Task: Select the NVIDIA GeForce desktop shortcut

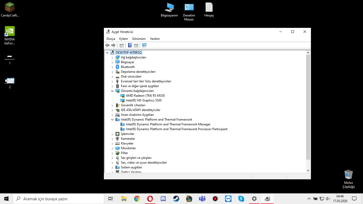Action: pos(10,36)
